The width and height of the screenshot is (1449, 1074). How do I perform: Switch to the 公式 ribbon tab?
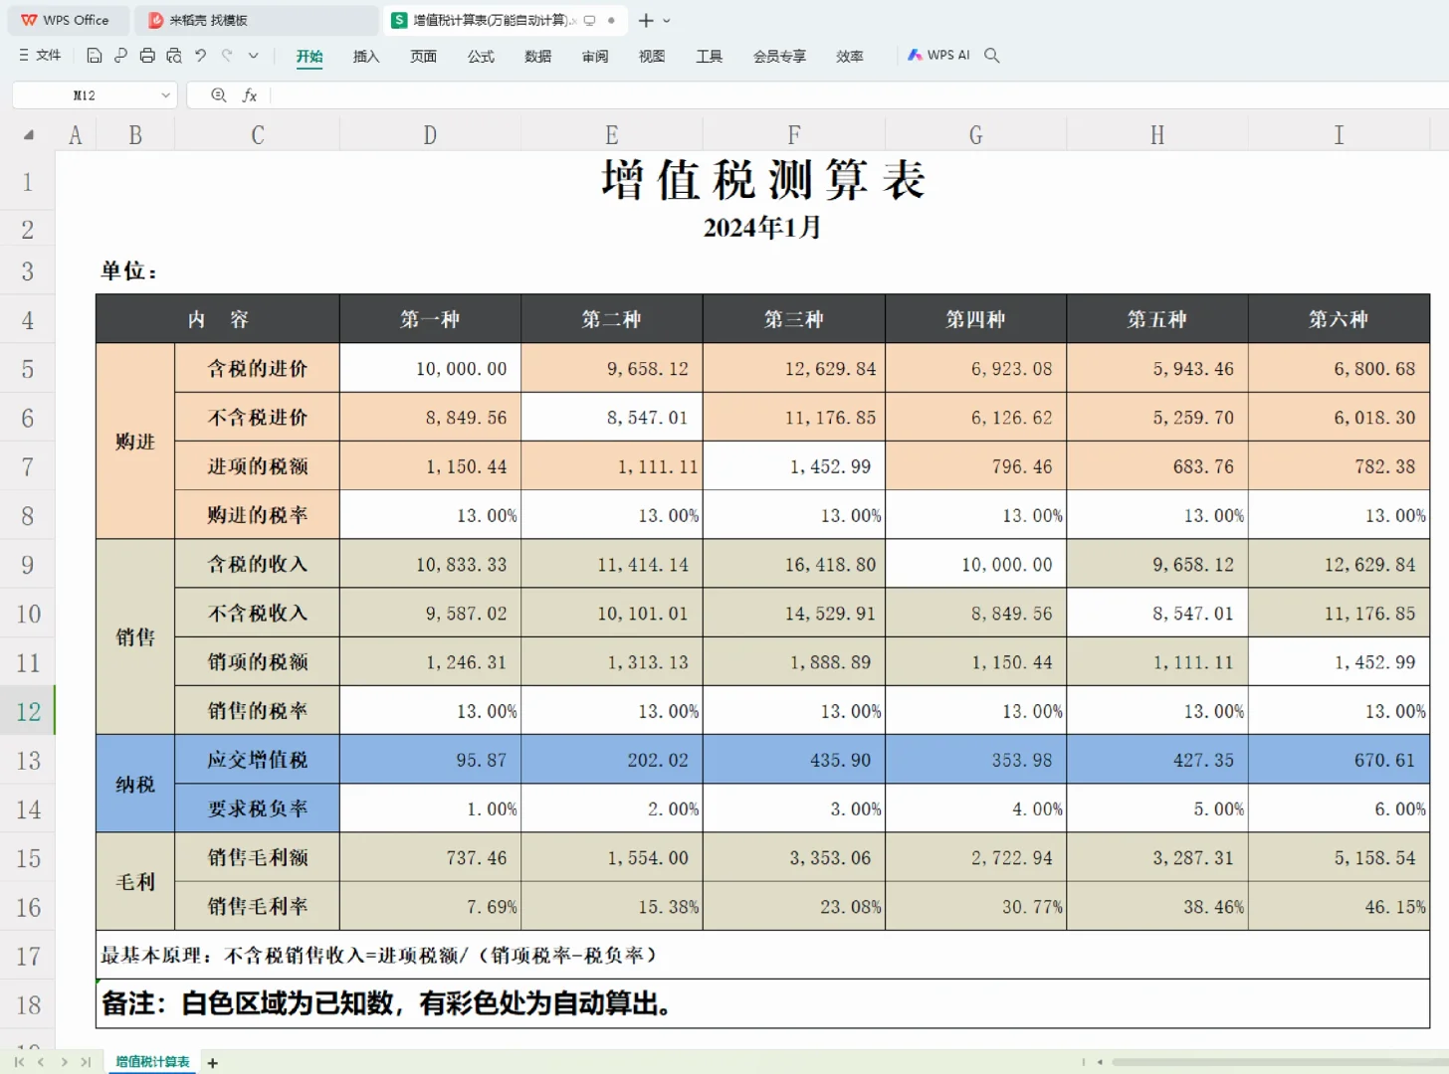(x=481, y=57)
